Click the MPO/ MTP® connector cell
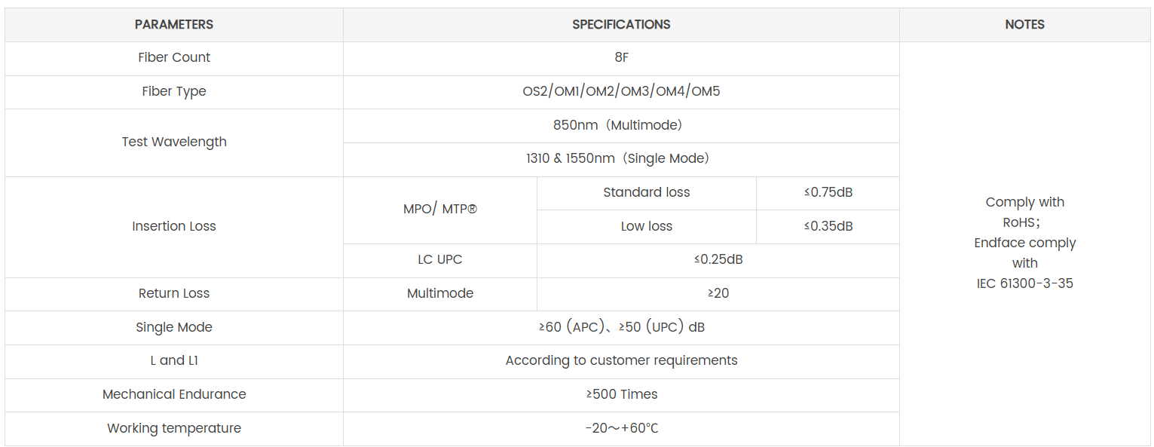The height and width of the screenshot is (447, 1154). point(440,210)
